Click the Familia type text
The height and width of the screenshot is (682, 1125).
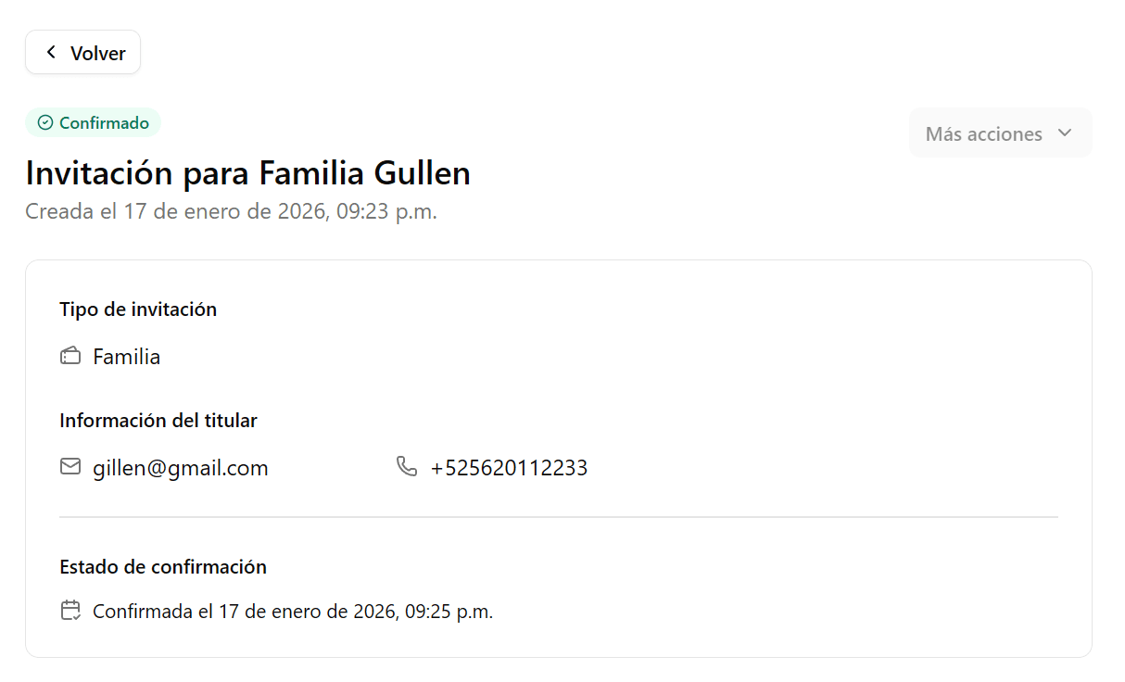[126, 357]
